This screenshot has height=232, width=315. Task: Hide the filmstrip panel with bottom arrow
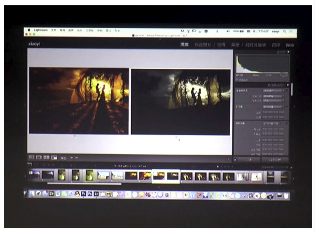pyautogui.click(x=159, y=187)
